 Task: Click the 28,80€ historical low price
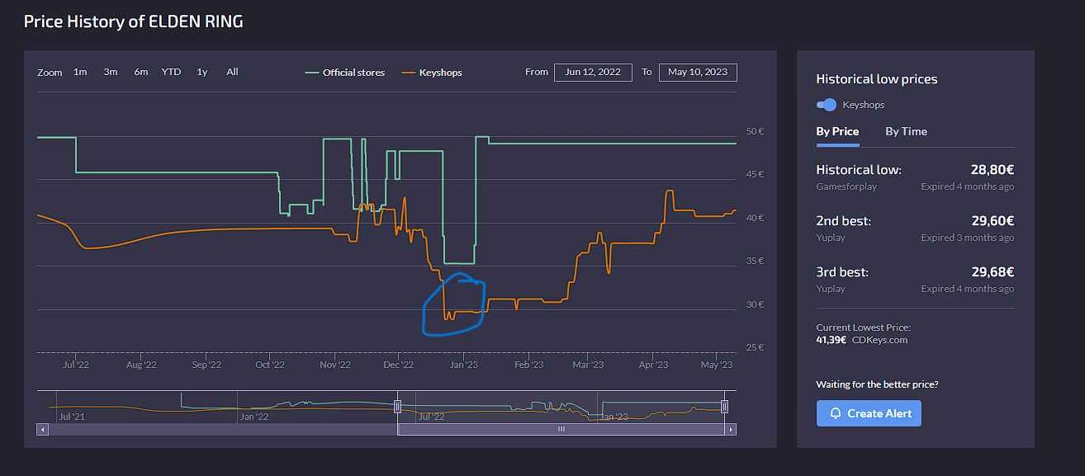993,170
